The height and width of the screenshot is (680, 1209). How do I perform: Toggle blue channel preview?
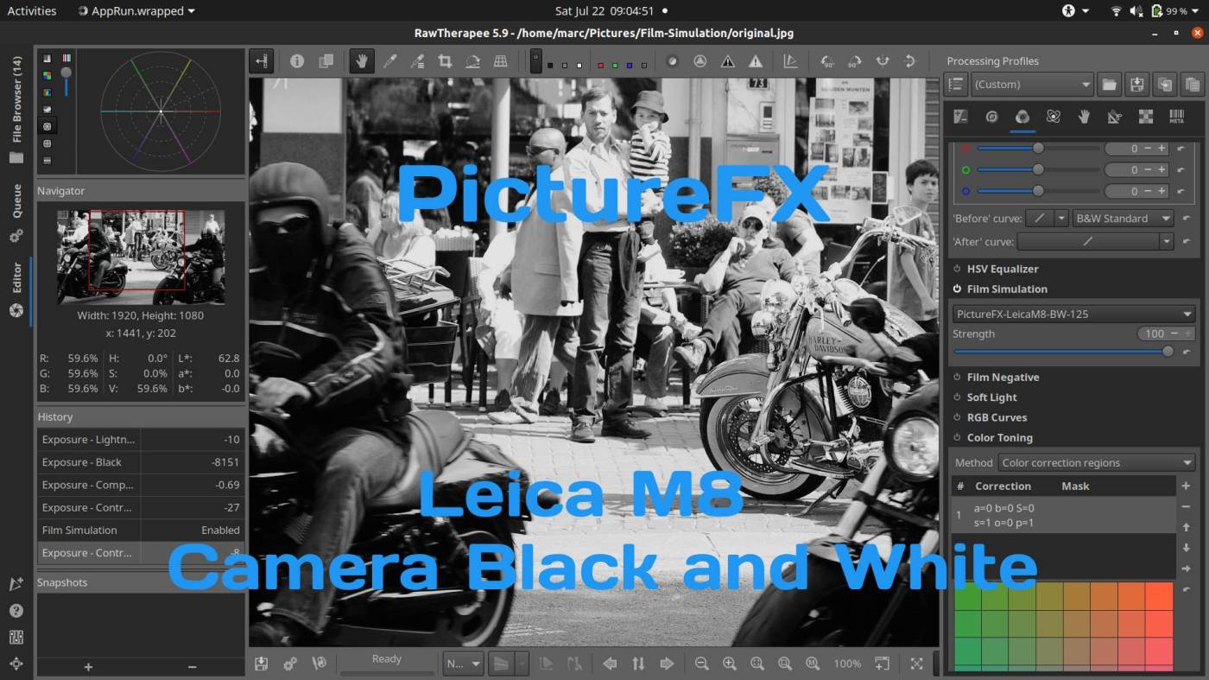[x=630, y=65]
